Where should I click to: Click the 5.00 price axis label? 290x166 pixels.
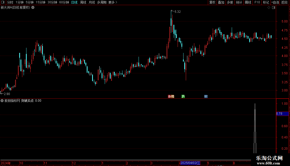(x=284, y=21)
